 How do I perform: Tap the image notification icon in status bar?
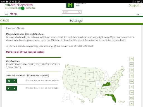point(19,2)
